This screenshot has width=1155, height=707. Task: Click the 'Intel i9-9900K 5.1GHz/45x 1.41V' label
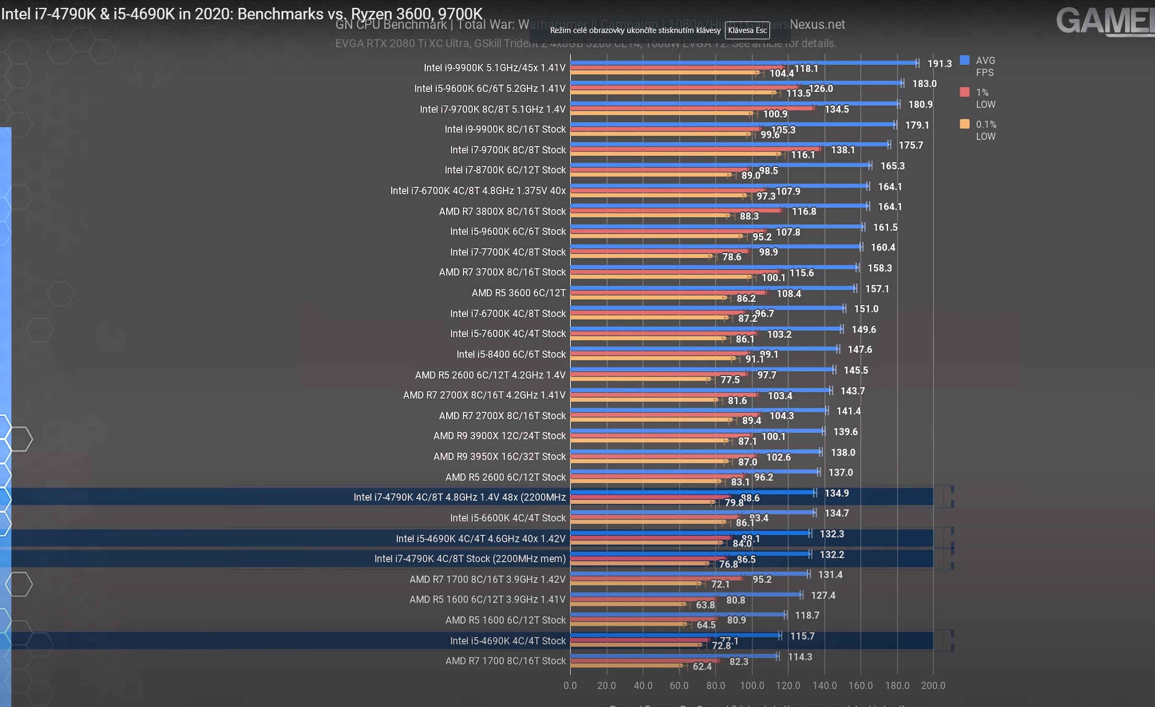click(494, 68)
